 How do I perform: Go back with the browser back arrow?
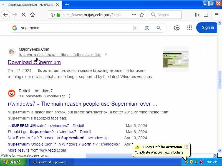tap(6, 15)
